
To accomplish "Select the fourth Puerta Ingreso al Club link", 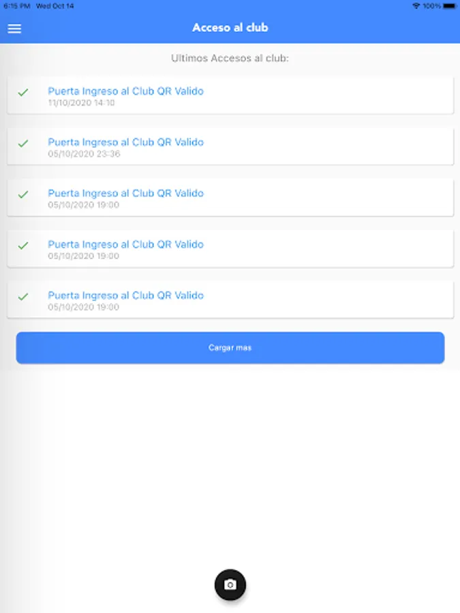I will [125, 245].
